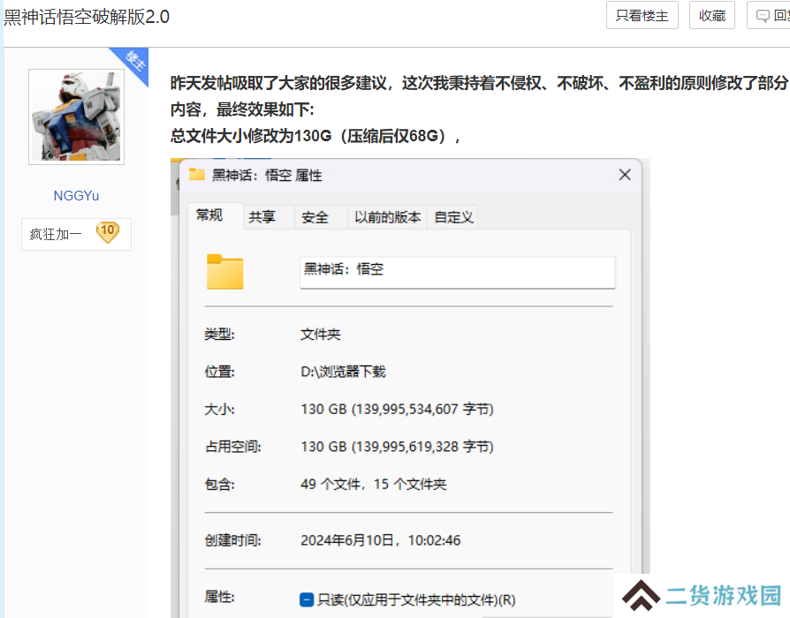Click the 属性: label
790x618 pixels.
click(219, 597)
